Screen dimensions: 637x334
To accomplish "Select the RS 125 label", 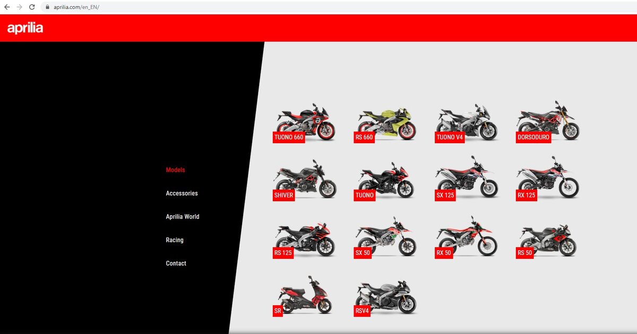I will coord(283,253).
